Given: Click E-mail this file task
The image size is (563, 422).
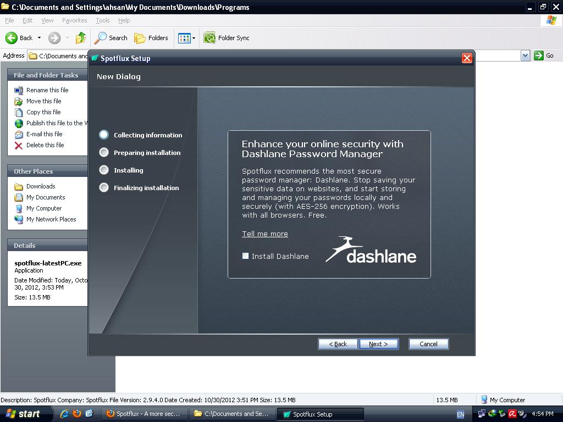Looking at the screenshot, I should [x=44, y=134].
